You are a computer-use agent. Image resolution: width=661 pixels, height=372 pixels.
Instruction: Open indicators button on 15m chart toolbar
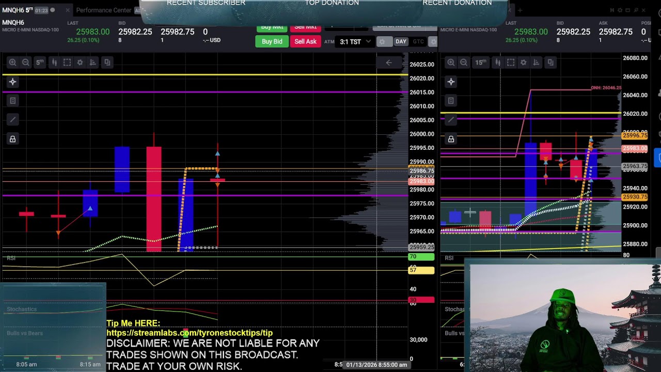point(537,62)
